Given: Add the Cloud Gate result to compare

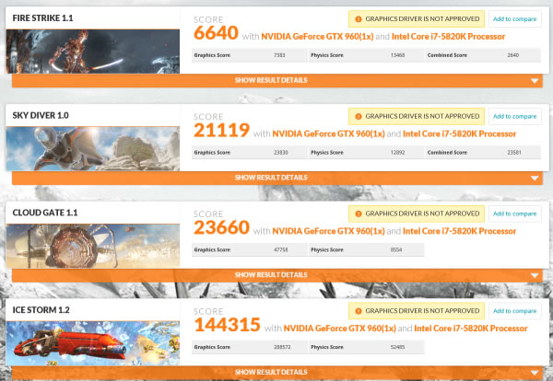Looking at the screenshot, I should pyautogui.click(x=515, y=214).
